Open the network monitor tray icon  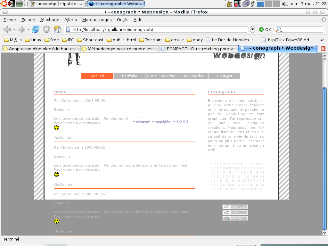click(246, 4)
